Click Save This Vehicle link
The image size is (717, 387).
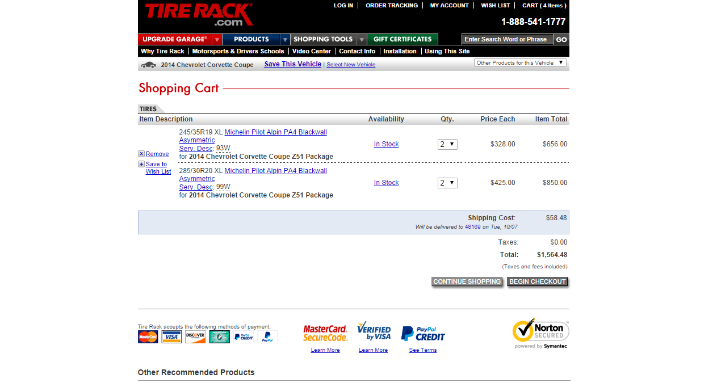pos(293,64)
